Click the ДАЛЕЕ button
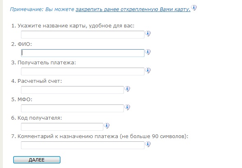Screen dimensions: 242x168 37,160
